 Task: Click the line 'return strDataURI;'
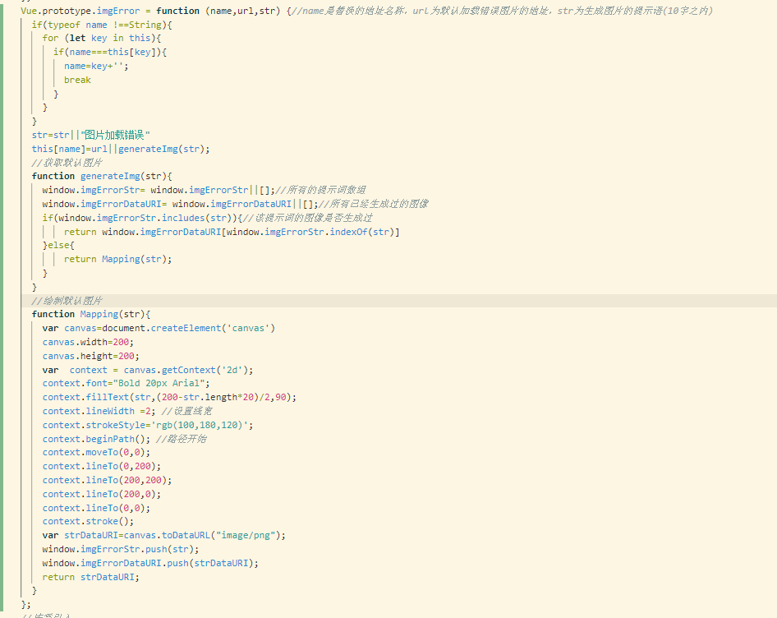pos(90,577)
